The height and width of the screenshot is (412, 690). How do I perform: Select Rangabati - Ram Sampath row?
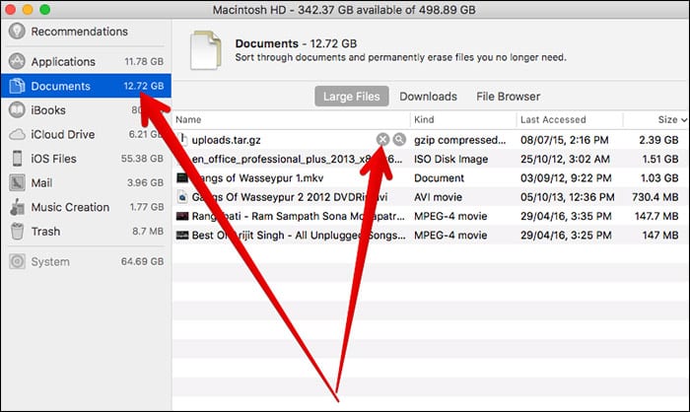click(x=430, y=216)
